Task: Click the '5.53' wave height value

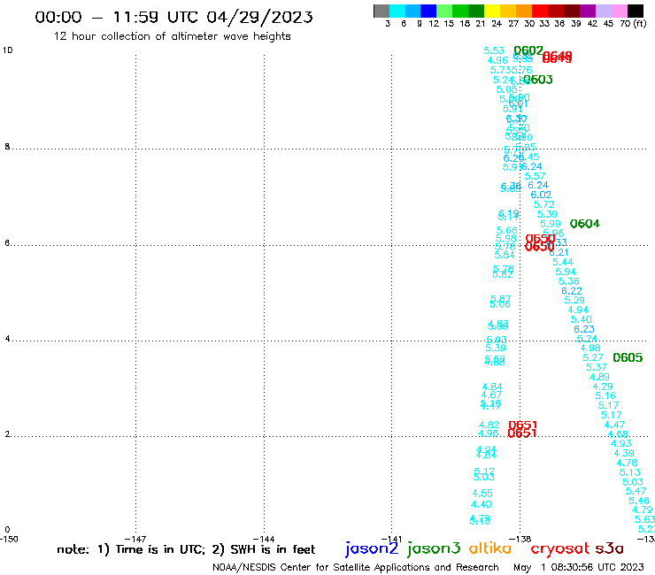Action: (x=494, y=50)
